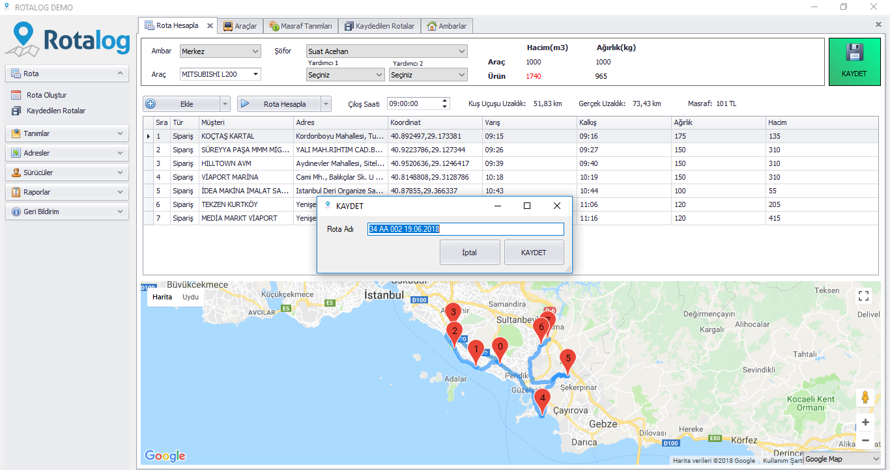The width and height of the screenshot is (890, 470).
Task: Expand the Raporlar section chevron
Action: [x=120, y=192]
